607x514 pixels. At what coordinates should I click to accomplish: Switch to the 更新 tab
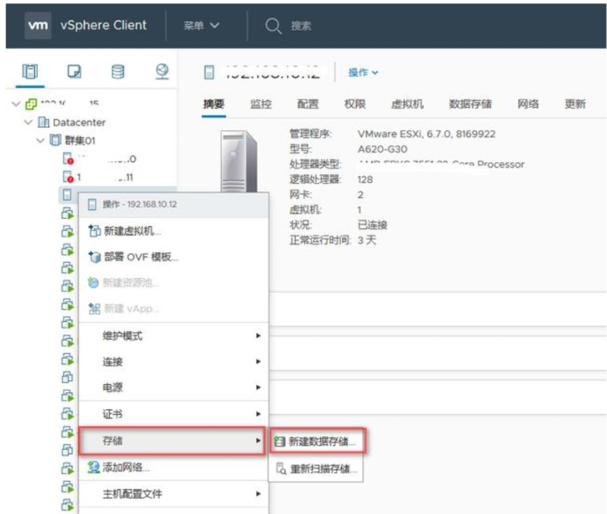coord(575,104)
